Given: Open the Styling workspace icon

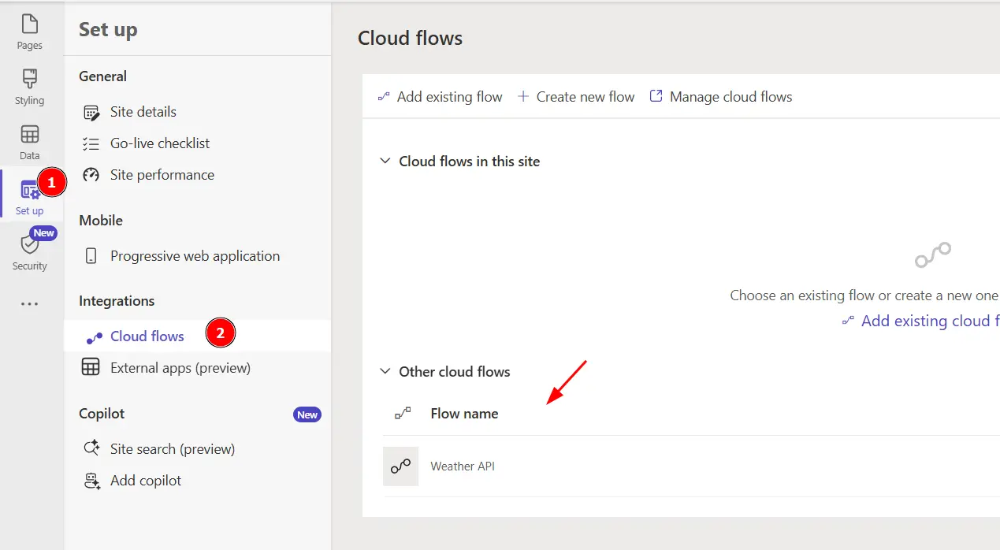Looking at the screenshot, I should pyautogui.click(x=30, y=79).
